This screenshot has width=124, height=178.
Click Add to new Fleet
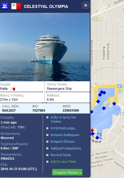63,162
